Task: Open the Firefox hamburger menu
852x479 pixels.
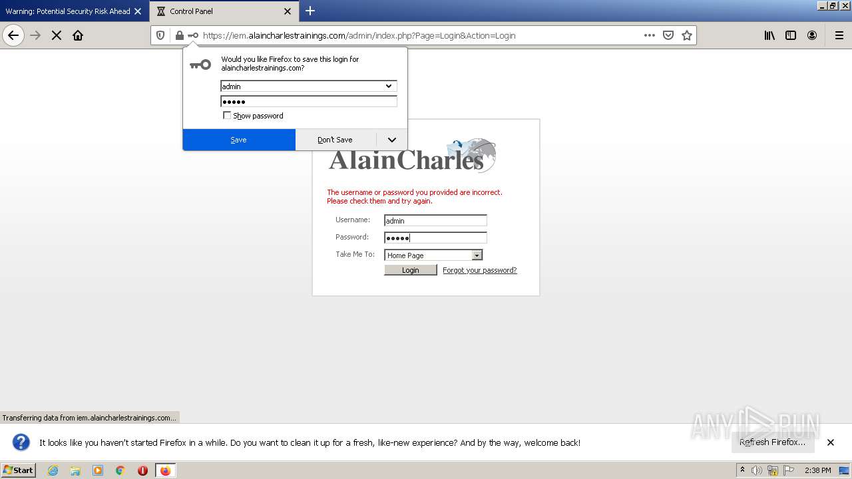Action: (x=839, y=35)
